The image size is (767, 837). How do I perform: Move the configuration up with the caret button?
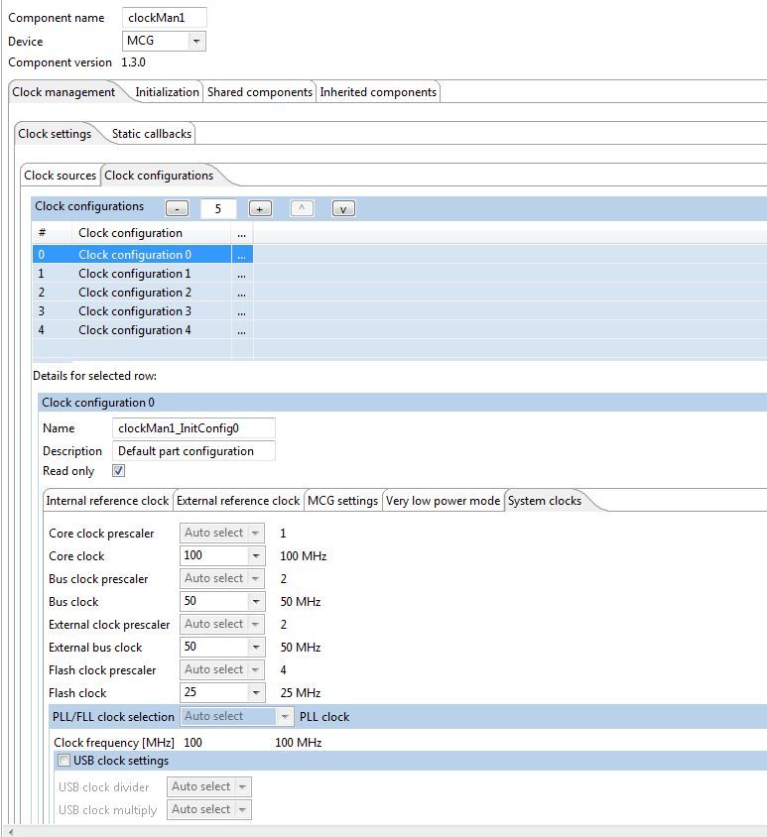[302, 208]
